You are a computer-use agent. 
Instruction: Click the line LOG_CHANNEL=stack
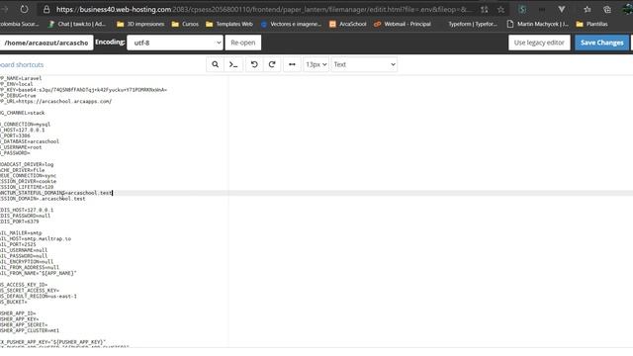[x=23, y=113]
